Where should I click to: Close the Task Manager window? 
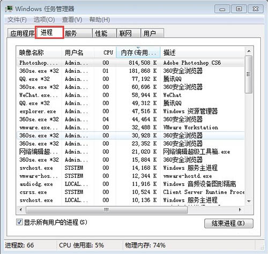click(256, 9)
